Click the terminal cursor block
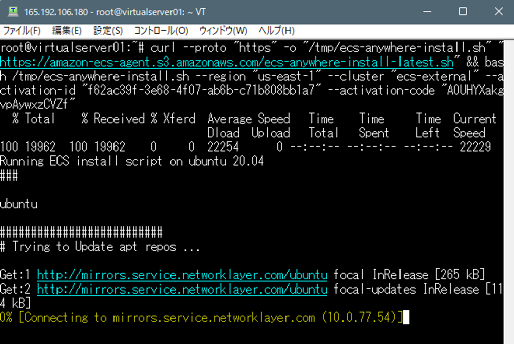 [406, 317]
